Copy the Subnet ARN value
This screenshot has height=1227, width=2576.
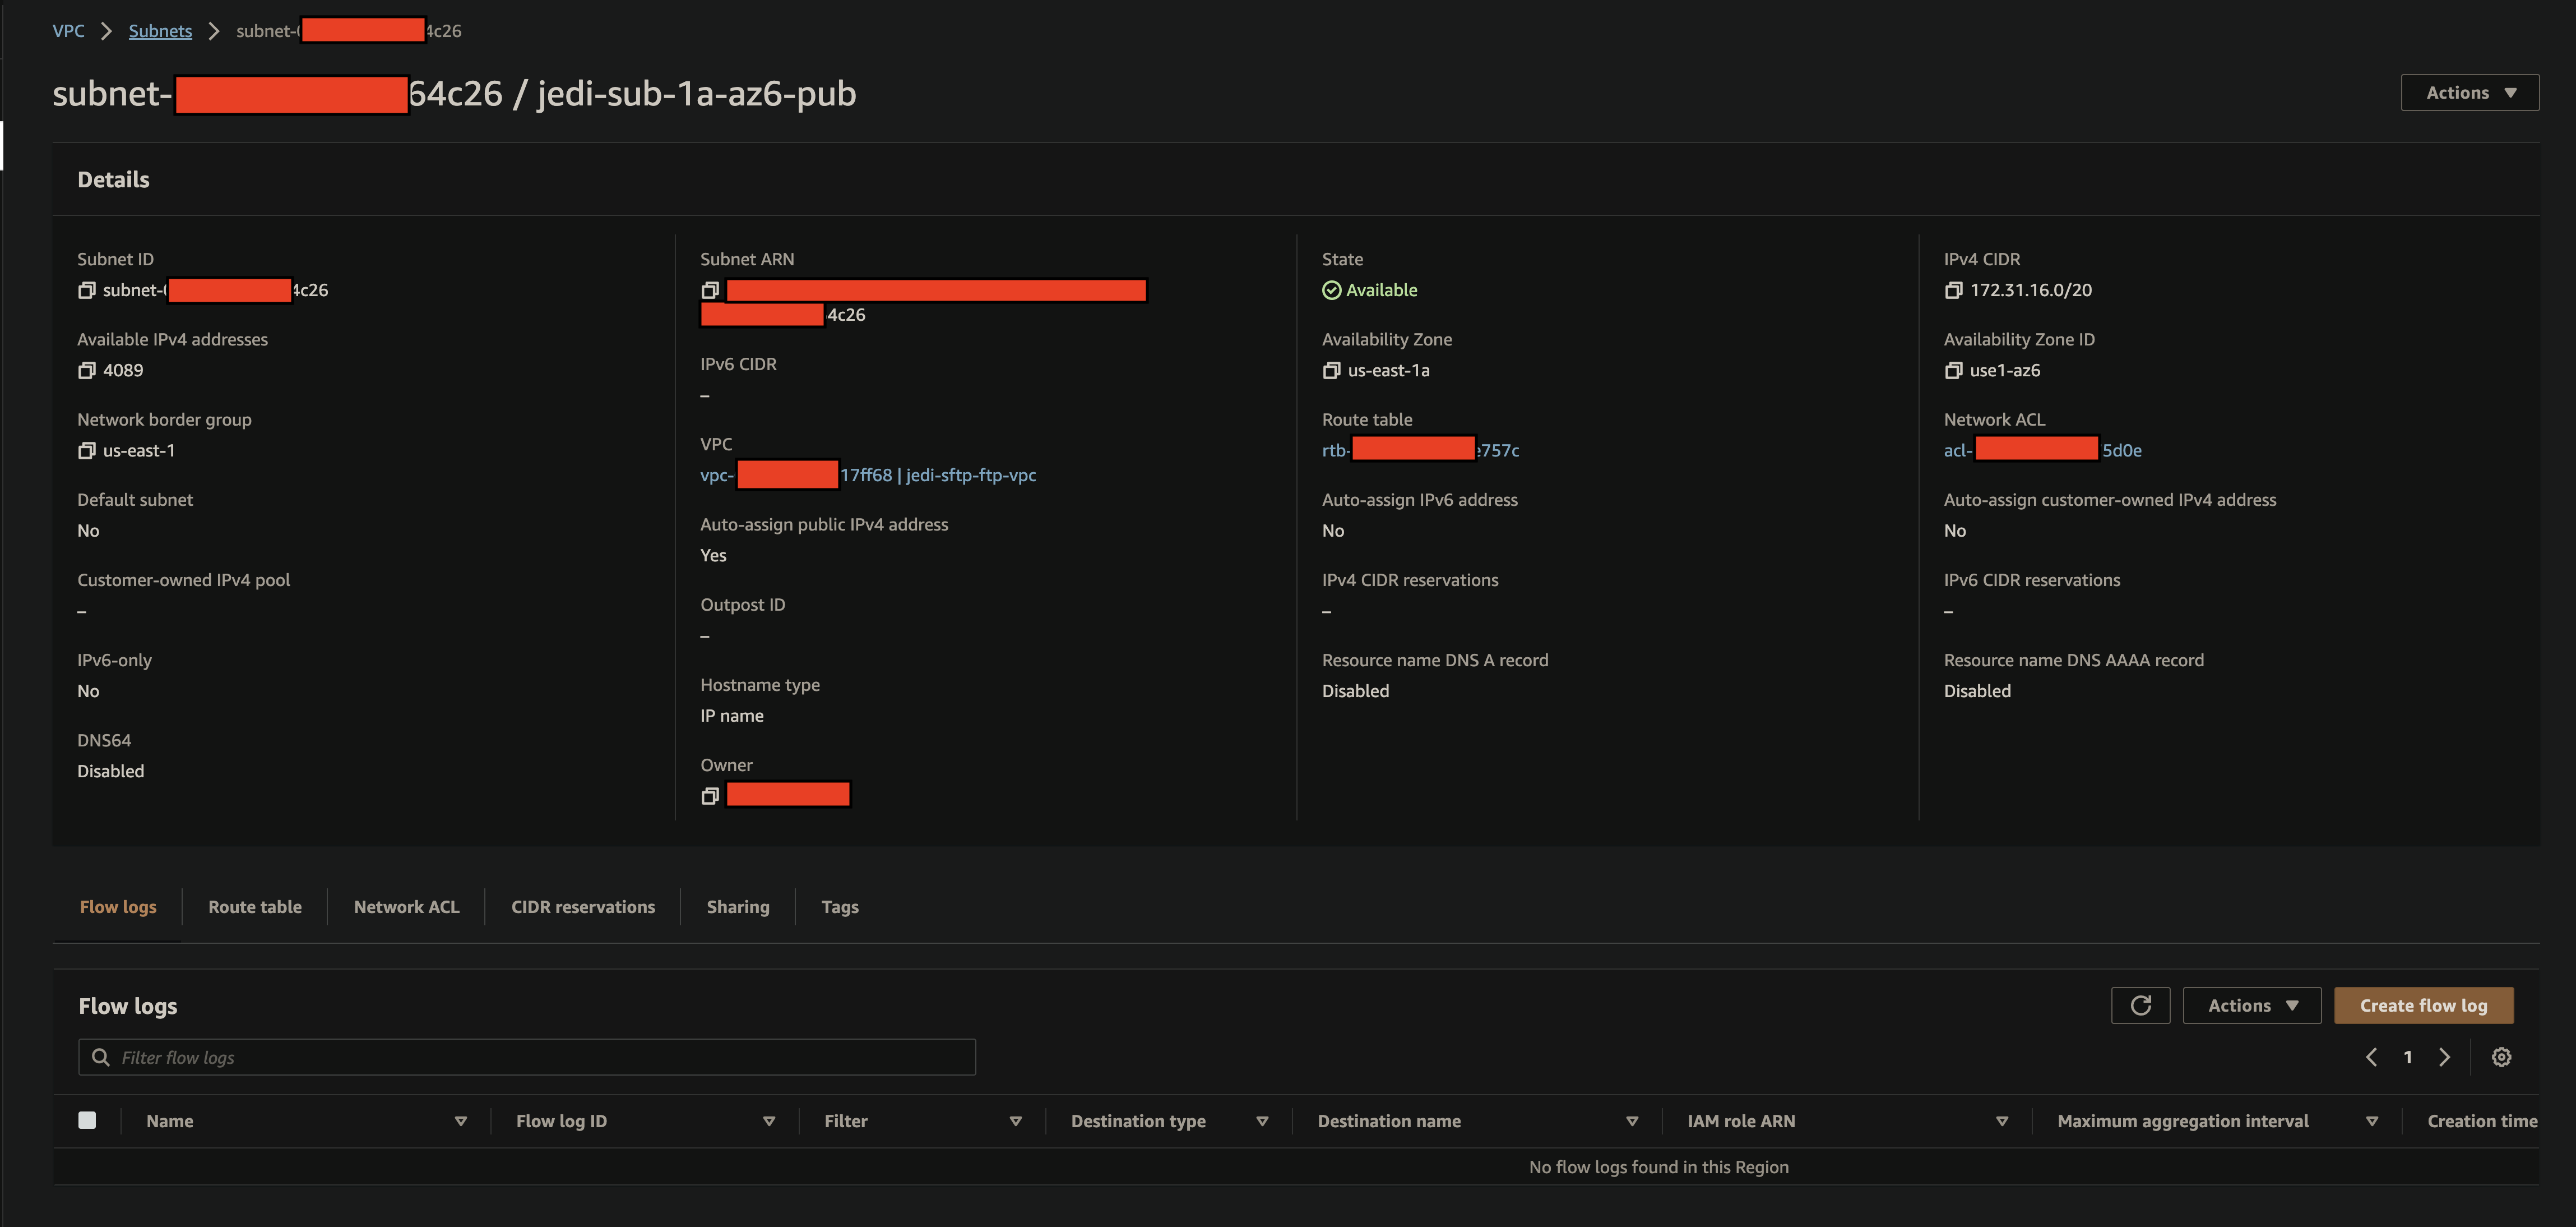click(x=710, y=290)
